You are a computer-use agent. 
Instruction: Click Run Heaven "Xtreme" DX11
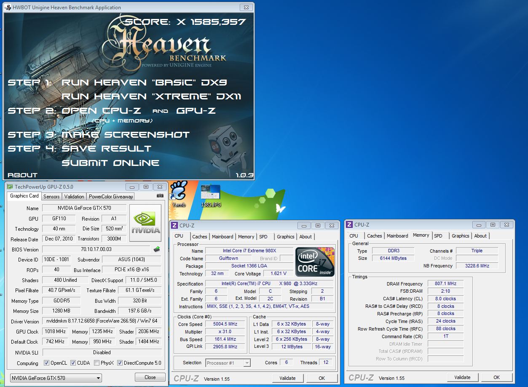point(152,96)
